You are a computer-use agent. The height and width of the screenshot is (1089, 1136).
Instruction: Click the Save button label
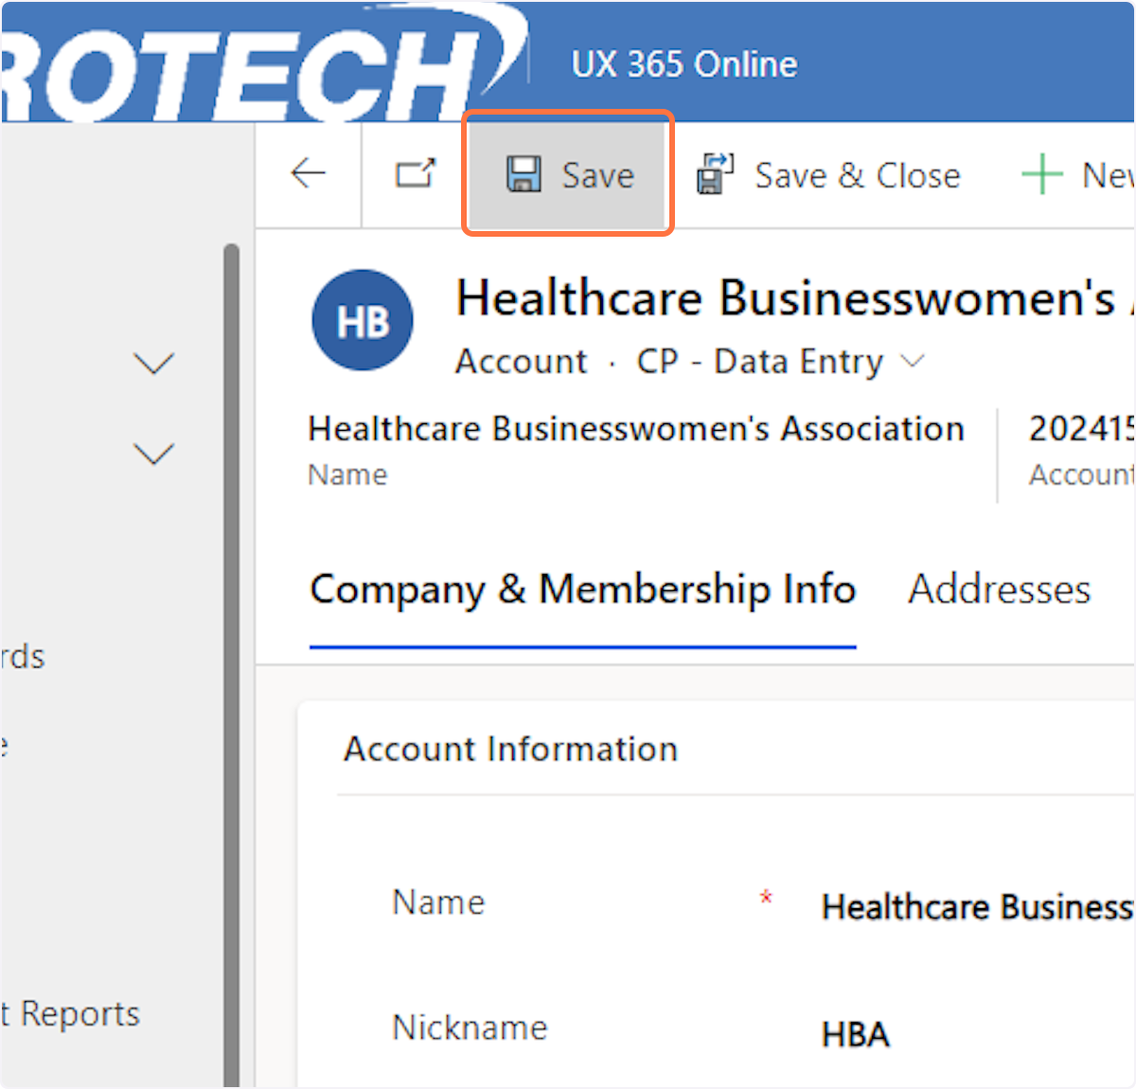[x=597, y=175]
